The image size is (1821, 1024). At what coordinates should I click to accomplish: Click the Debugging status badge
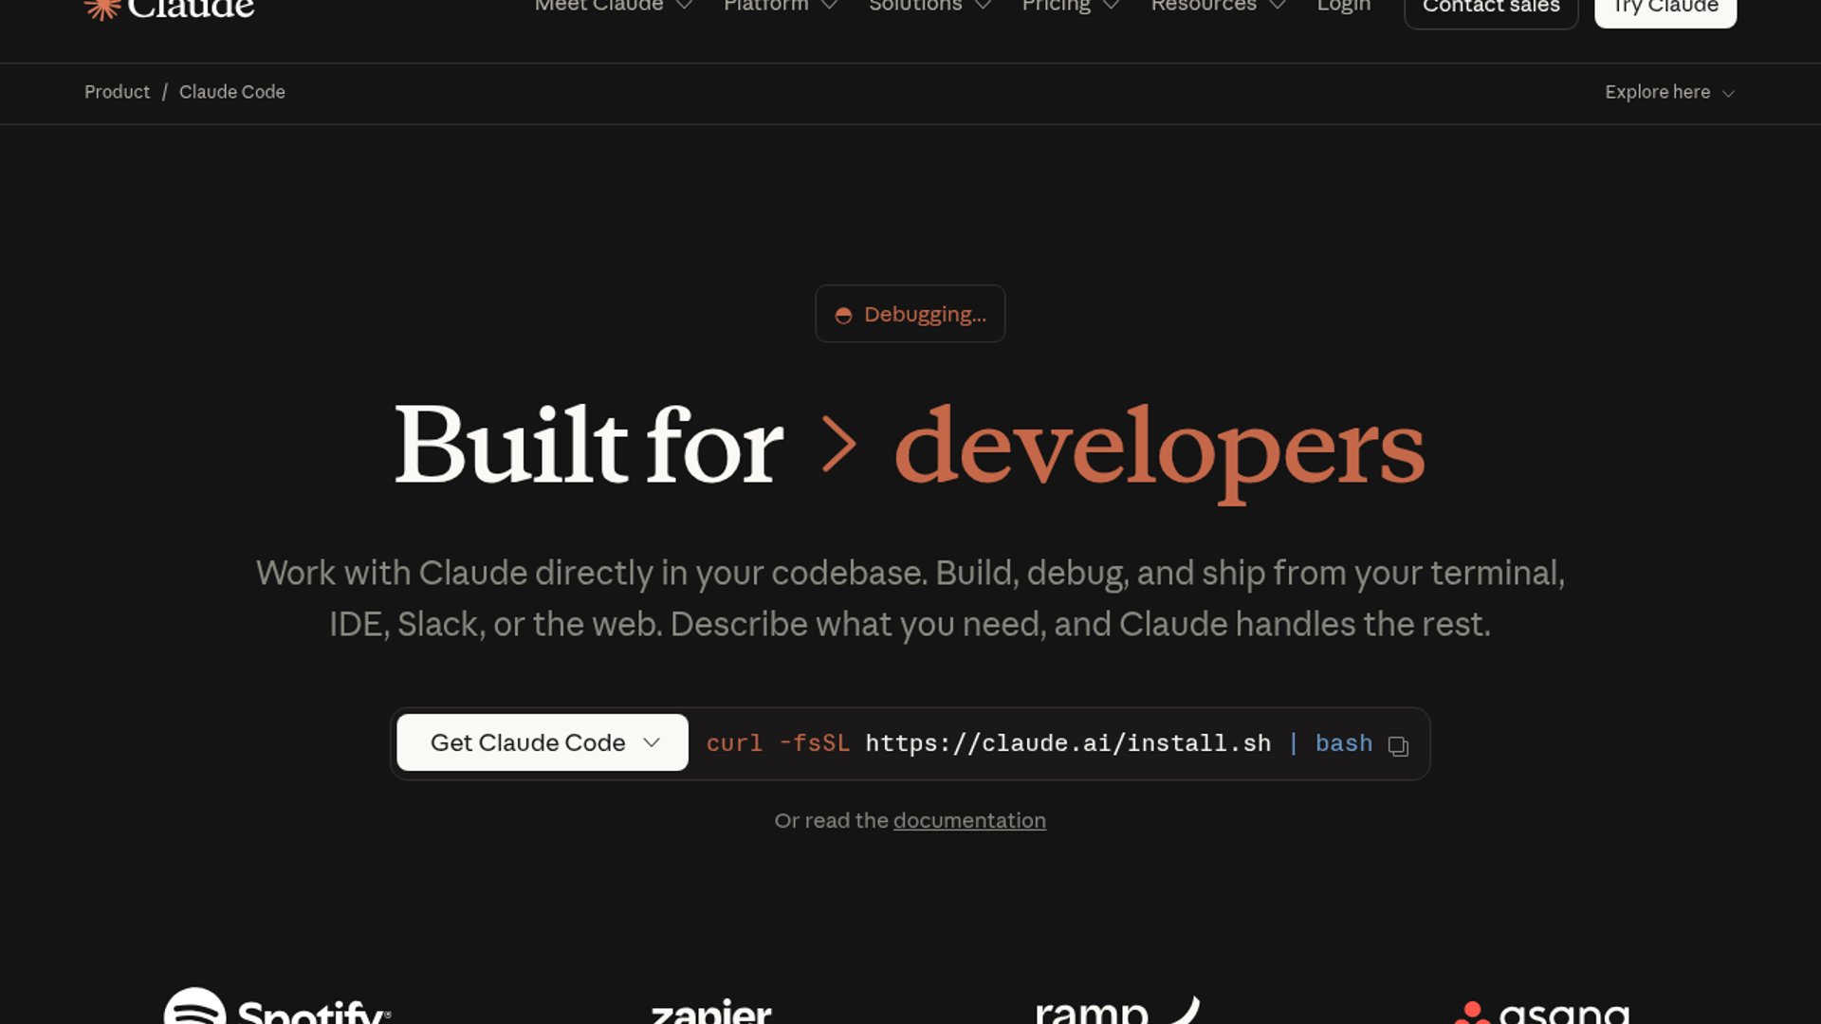coord(910,314)
